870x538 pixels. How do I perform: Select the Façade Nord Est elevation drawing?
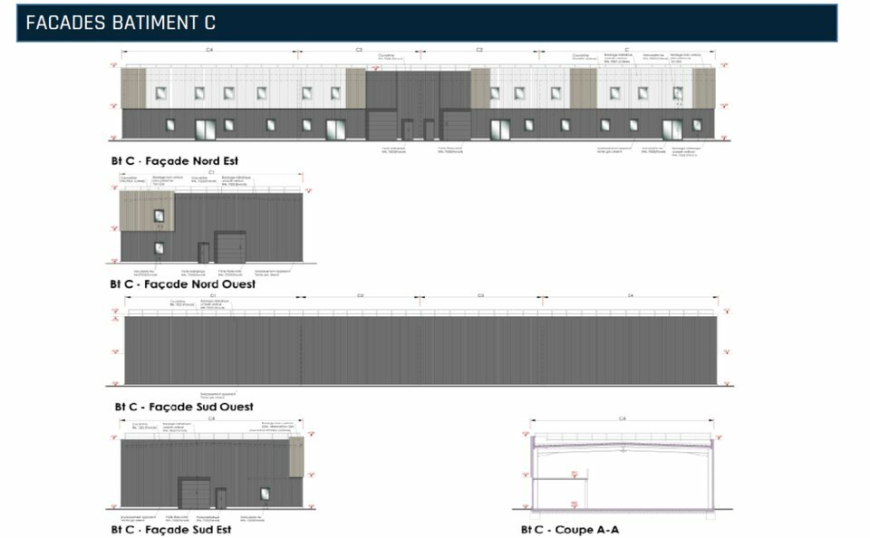pos(418,104)
